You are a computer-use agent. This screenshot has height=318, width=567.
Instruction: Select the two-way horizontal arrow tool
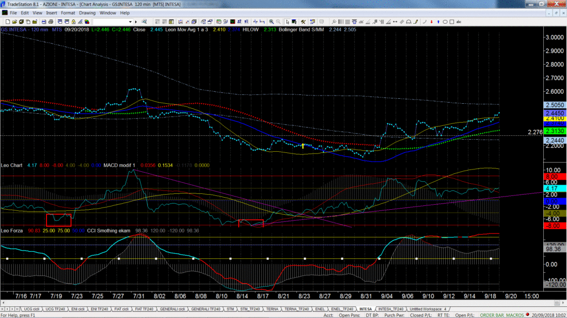pos(395,22)
